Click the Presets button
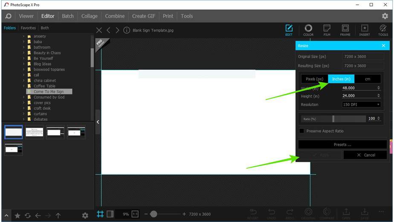 pyautogui.click(x=342, y=144)
